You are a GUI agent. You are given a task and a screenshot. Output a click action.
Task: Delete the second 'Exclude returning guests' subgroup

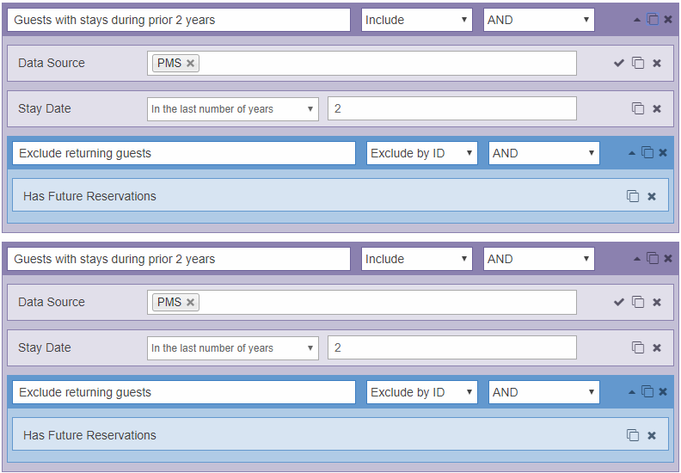pos(663,392)
